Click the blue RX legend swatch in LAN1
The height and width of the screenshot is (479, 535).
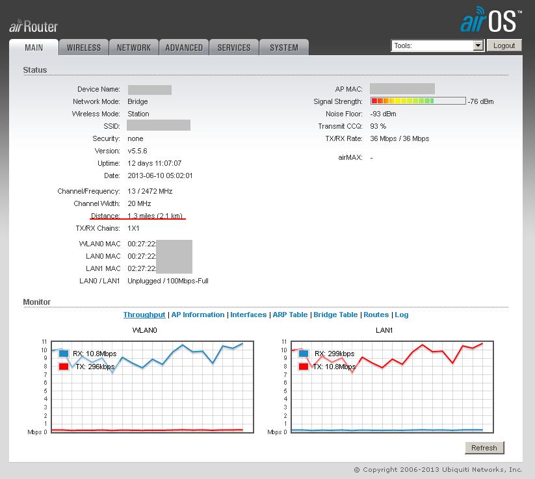(304, 354)
